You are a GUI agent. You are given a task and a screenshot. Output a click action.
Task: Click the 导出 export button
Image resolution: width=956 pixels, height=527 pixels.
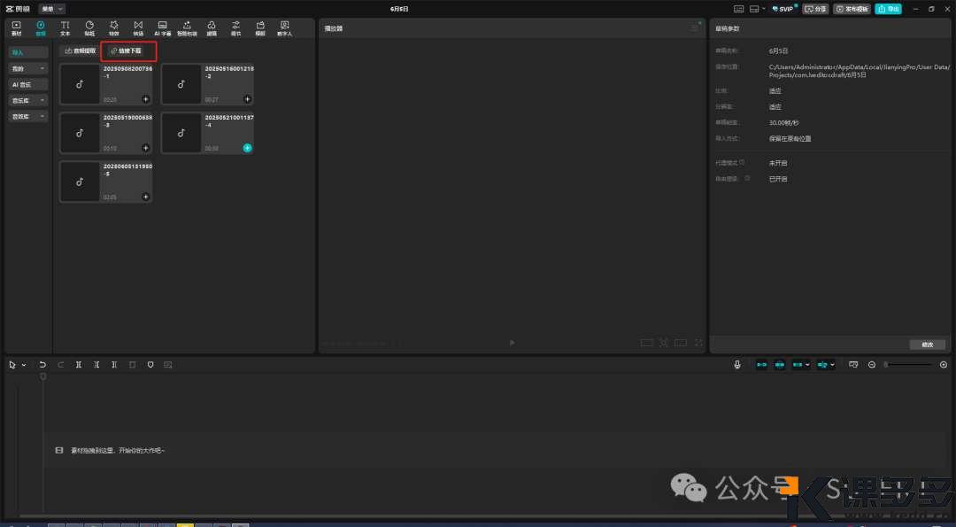tap(888, 9)
